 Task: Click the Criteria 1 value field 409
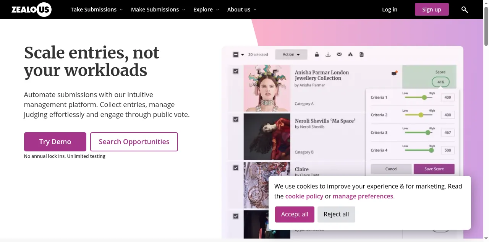(x=448, y=97)
